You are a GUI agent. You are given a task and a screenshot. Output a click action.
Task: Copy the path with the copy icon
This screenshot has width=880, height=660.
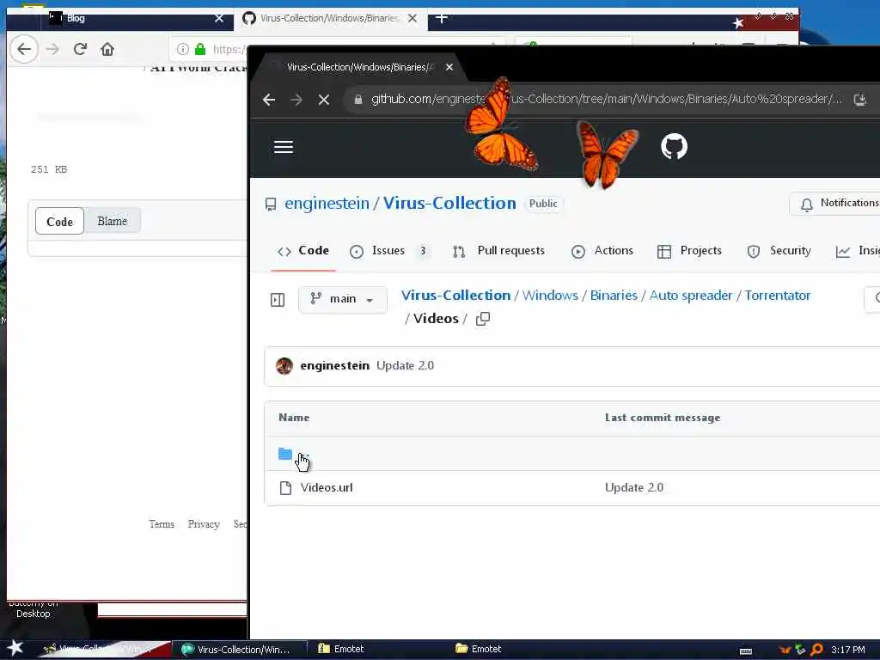(483, 319)
